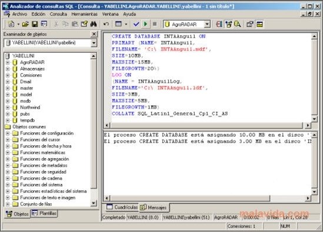Click the binoculars Find icon
Viewport: 323px width, 232px height.
[x=94, y=24]
